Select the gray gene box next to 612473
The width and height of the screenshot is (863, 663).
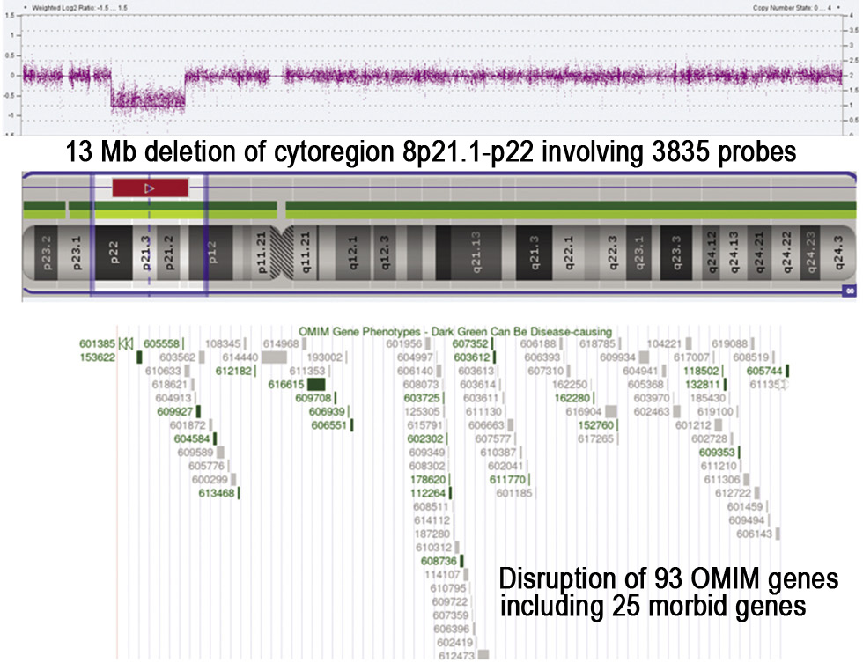pos(483,655)
